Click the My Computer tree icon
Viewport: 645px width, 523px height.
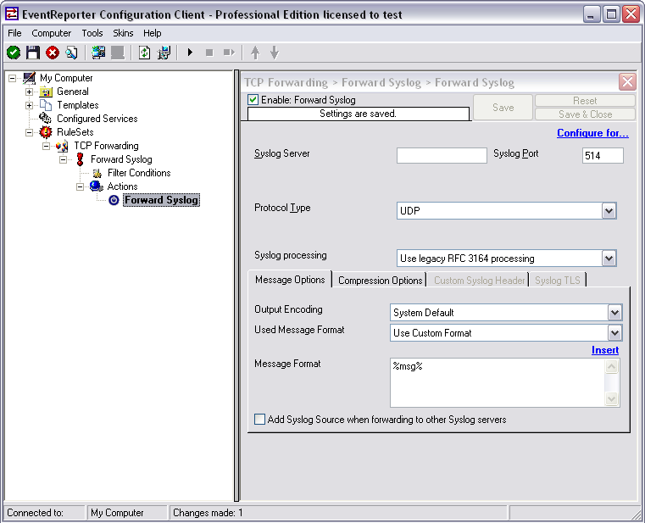click(29, 78)
